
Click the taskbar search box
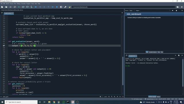click(x=21, y=102)
